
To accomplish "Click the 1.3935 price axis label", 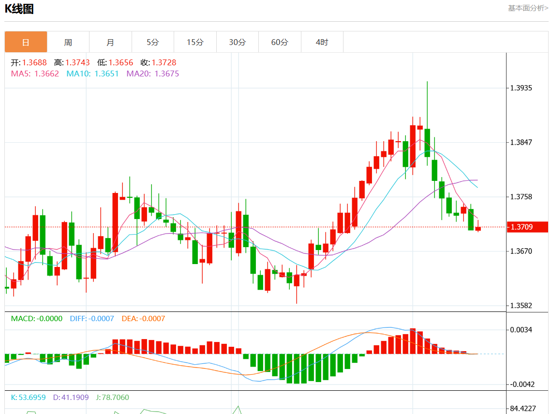I will [522, 88].
